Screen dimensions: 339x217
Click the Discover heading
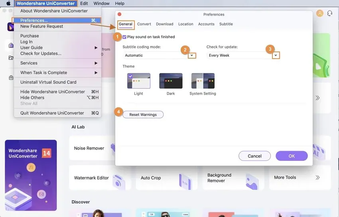coord(81,202)
